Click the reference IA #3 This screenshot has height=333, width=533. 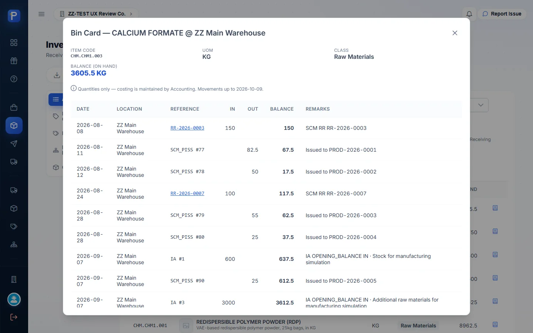[177, 303]
